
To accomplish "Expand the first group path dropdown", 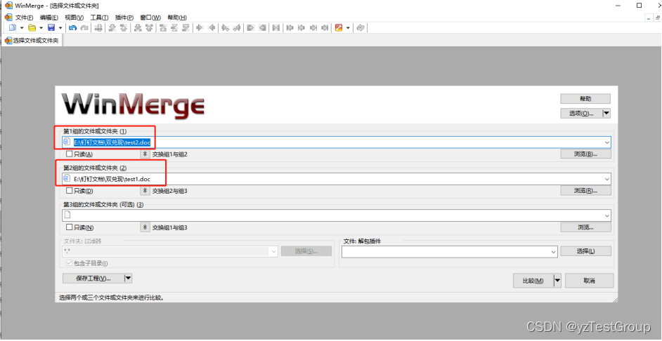I will click(x=607, y=142).
